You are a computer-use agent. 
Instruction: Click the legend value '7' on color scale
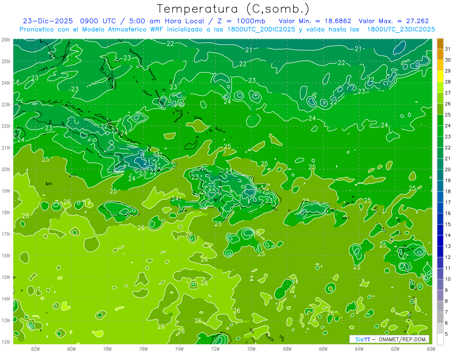click(x=446, y=312)
